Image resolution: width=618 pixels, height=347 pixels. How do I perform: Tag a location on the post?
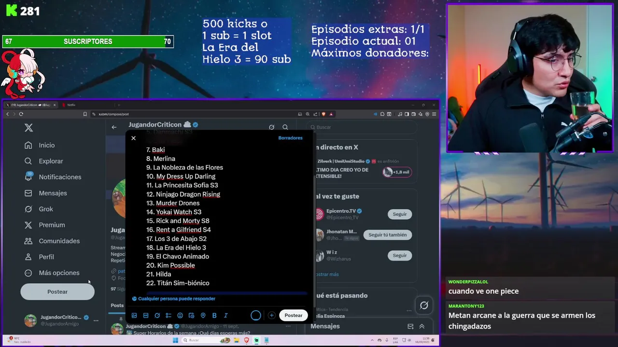tap(203, 316)
